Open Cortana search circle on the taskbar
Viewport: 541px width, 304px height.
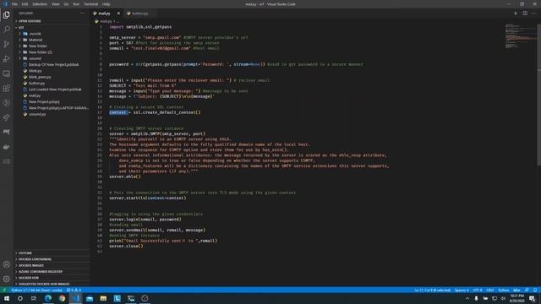[x=20, y=298]
